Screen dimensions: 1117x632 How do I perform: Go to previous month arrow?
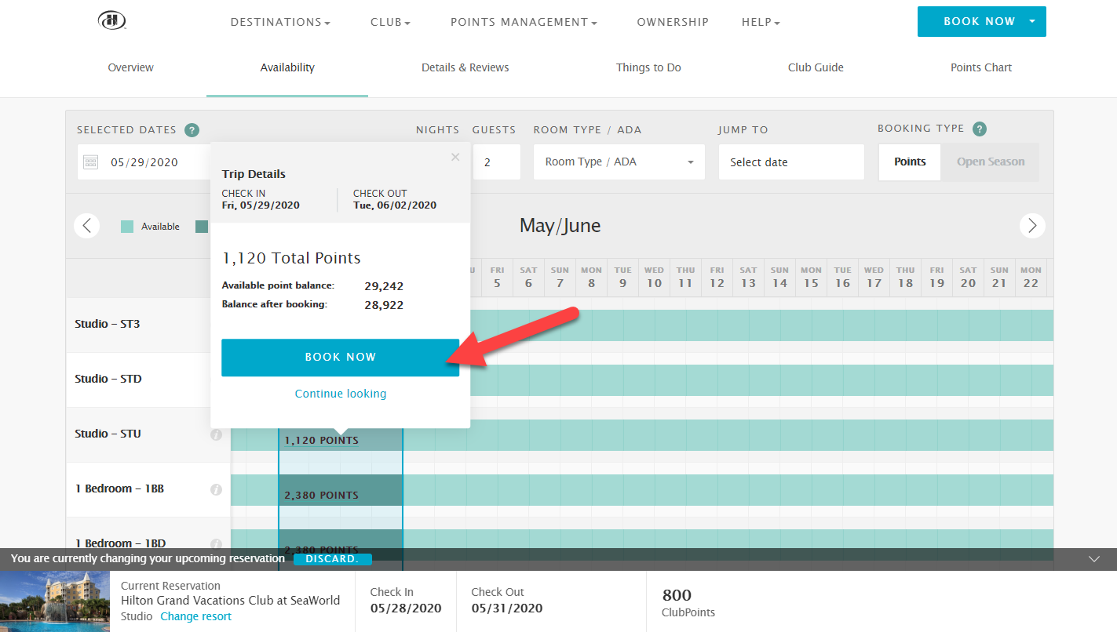point(87,226)
